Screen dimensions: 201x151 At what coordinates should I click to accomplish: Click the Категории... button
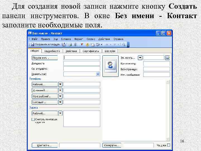pyautogui.click(x=112, y=145)
